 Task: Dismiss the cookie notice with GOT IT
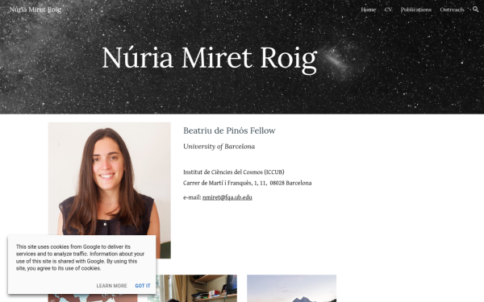(143, 286)
